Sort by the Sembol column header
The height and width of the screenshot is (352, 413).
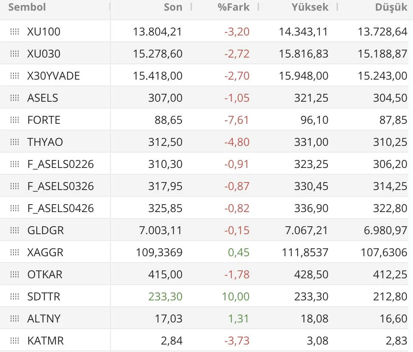point(27,7)
